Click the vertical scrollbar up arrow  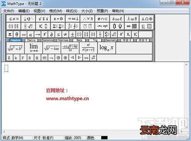pos(186,65)
